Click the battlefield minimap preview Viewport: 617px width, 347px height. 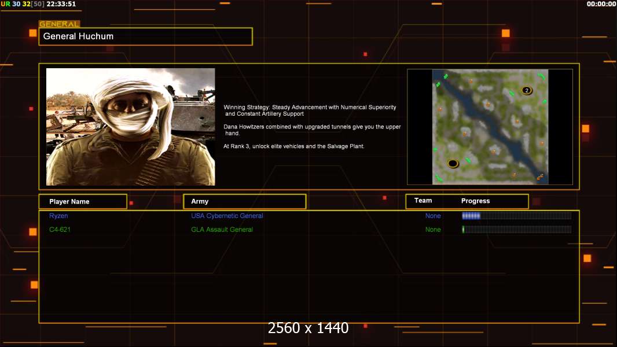coord(490,127)
